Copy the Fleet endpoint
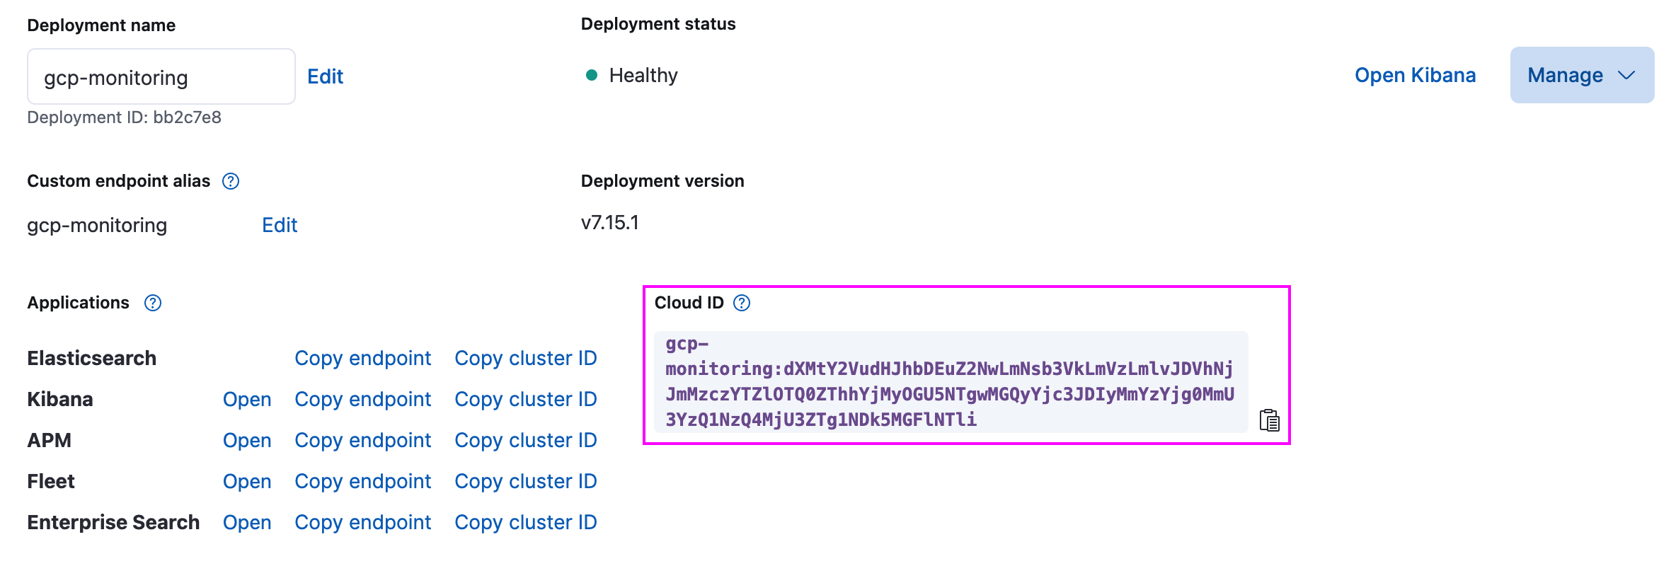 tap(362, 481)
